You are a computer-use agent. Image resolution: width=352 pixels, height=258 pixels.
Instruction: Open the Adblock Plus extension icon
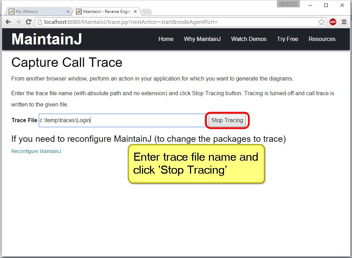point(333,22)
